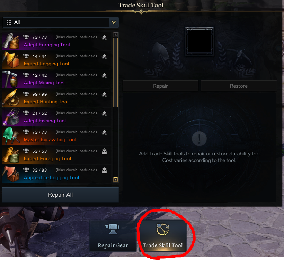Viewport: 284px width, 260px height.
Task: Switch to the Repair Gear tab
Action: (x=113, y=235)
